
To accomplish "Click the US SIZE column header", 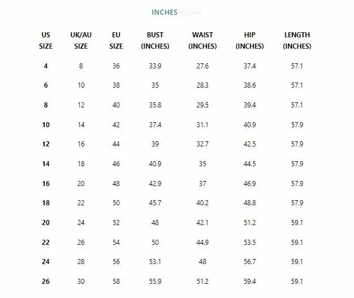I will [46, 40].
